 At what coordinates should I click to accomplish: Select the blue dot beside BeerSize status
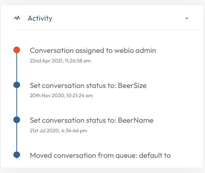point(17,85)
